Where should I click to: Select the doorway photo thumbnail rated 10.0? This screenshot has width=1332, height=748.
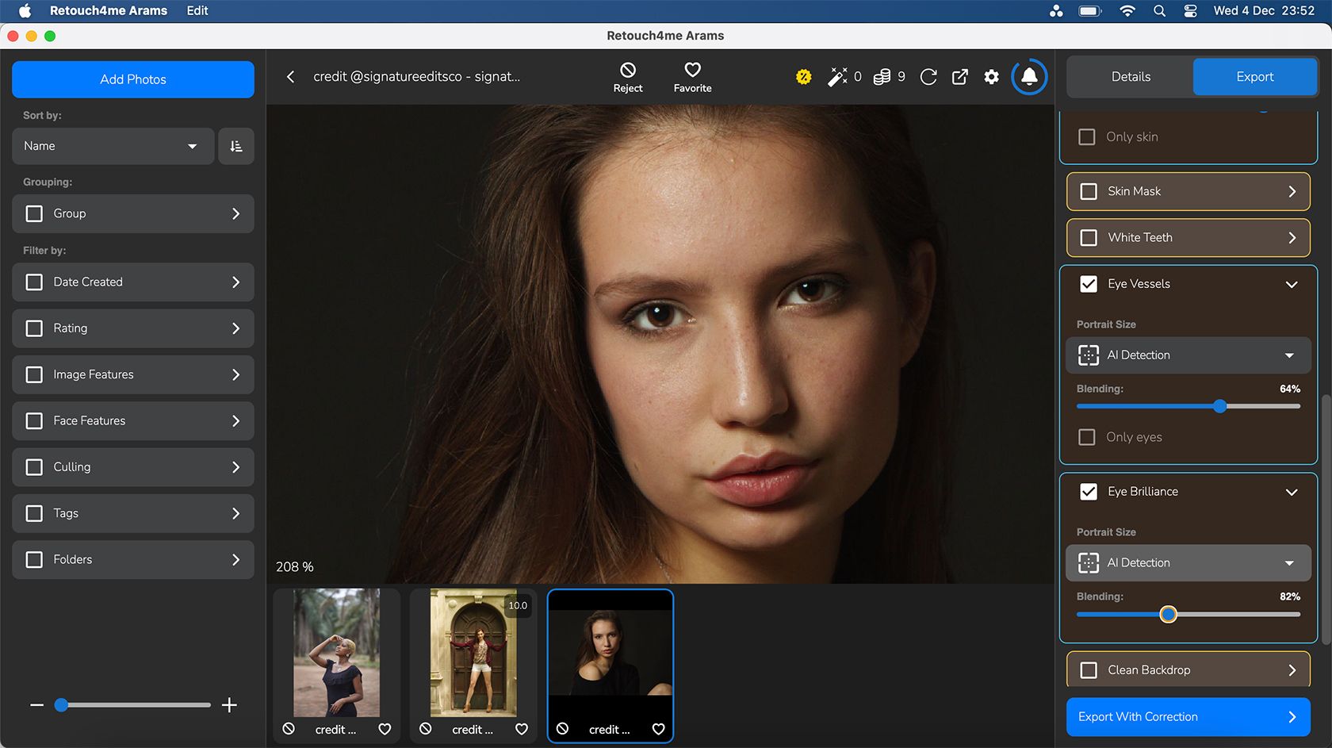coord(473,653)
